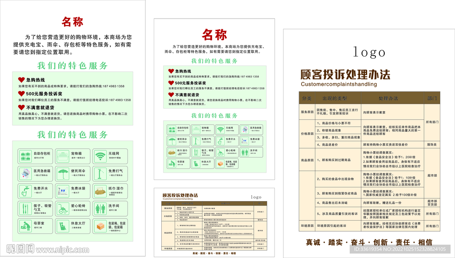Click the '5、涉及商品质量引发的客诉' cell in the right table
455x258 pixels.
coord(338,214)
